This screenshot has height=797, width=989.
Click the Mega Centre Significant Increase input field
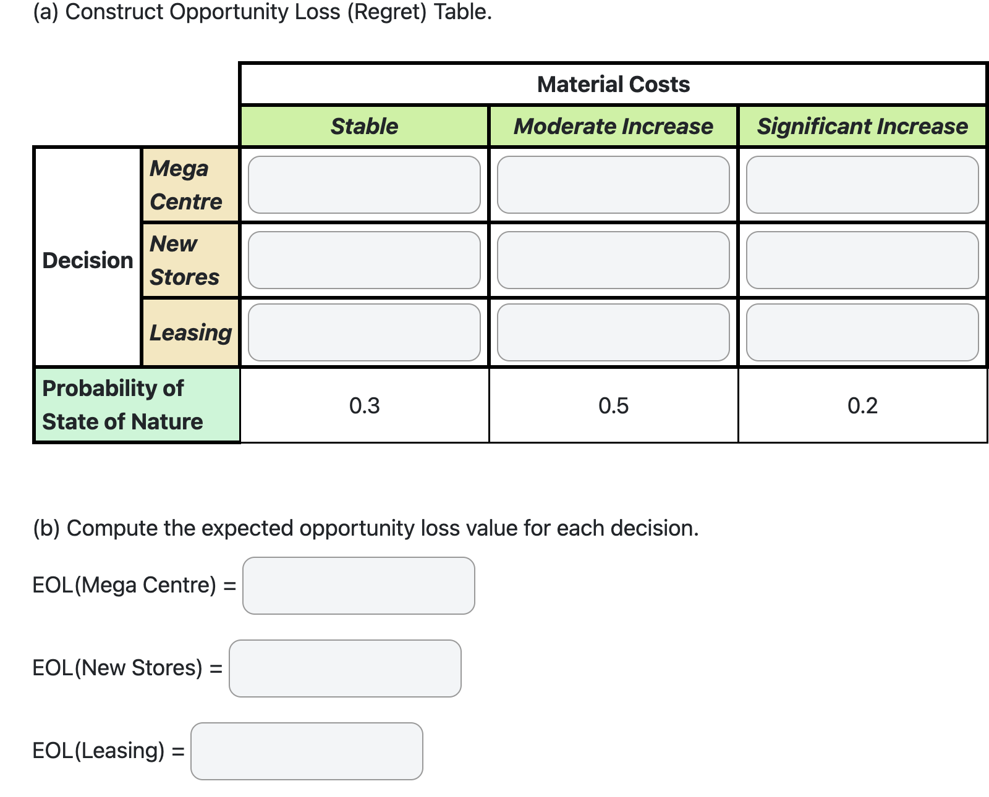(x=862, y=185)
